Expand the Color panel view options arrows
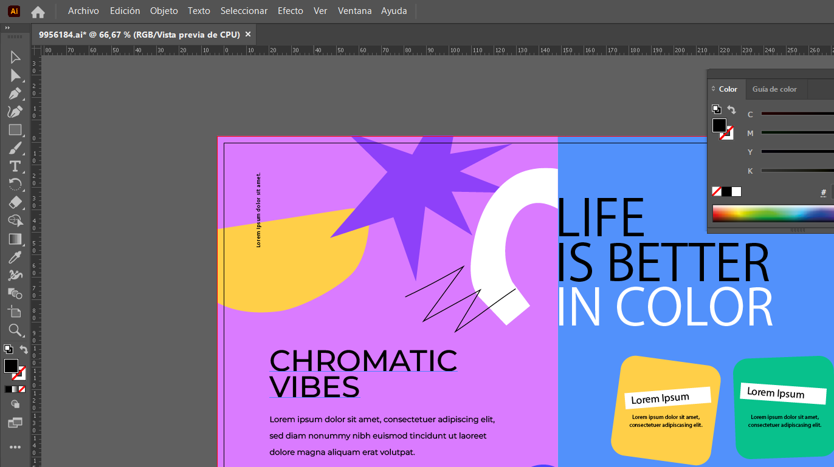Image resolution: width=834 pixels, height=467 pixels. pyautogui.click(x=714, y=89)
